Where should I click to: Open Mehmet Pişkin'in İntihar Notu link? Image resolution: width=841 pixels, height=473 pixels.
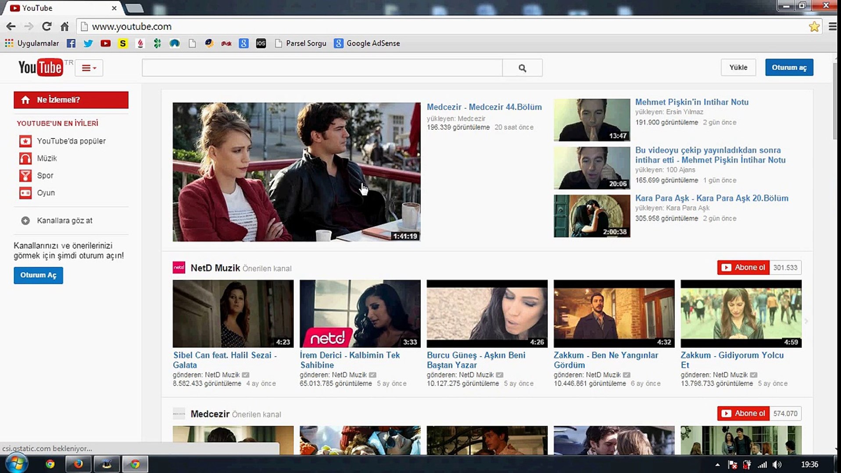(x=691, y=102)
